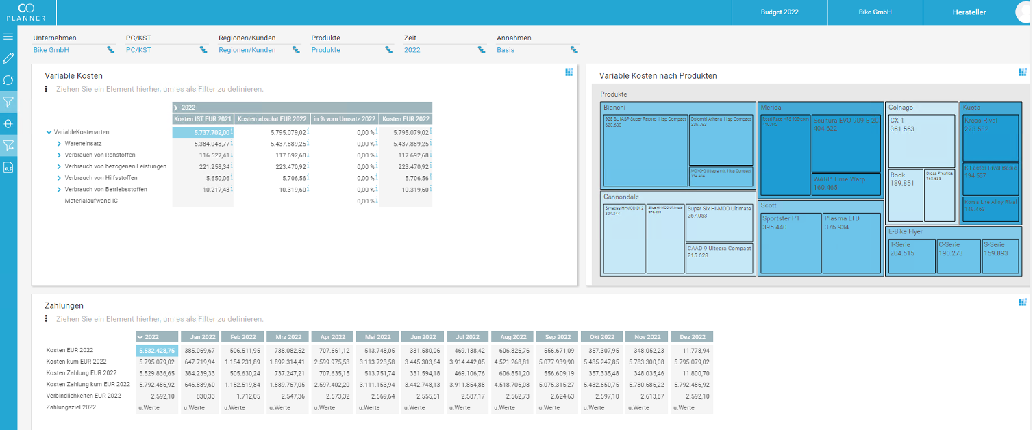1033x430 pixels.
Task: Collapse the VariableKostenarten tree node
Action: pyautogui.click(x=47, y=132)
